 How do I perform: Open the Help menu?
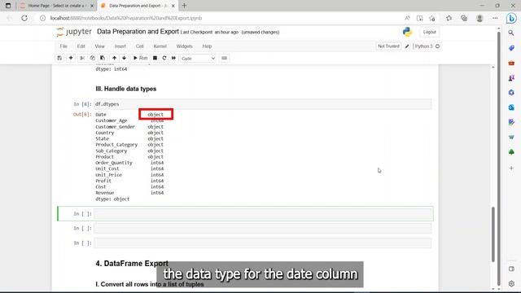pos(207,46)
